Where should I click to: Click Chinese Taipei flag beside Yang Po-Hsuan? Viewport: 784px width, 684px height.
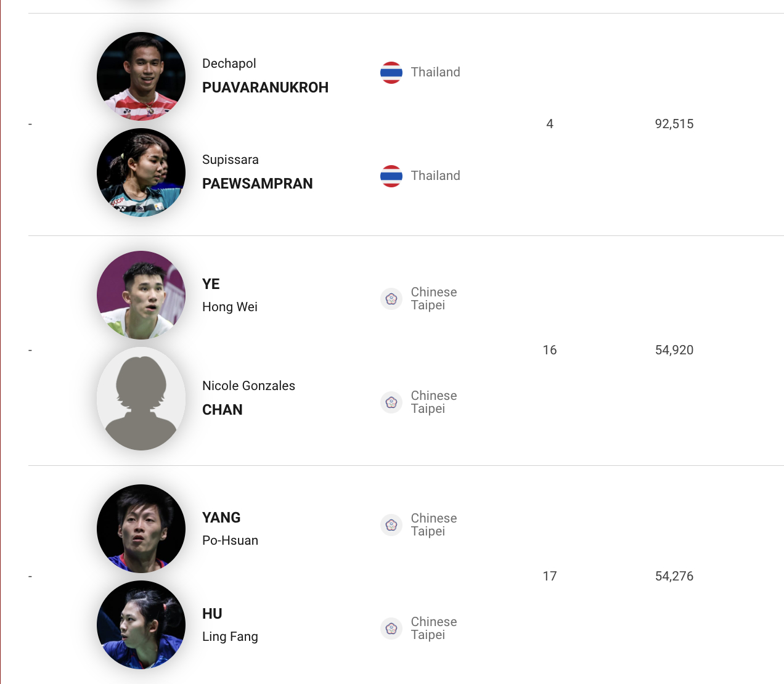pos(391,525)
